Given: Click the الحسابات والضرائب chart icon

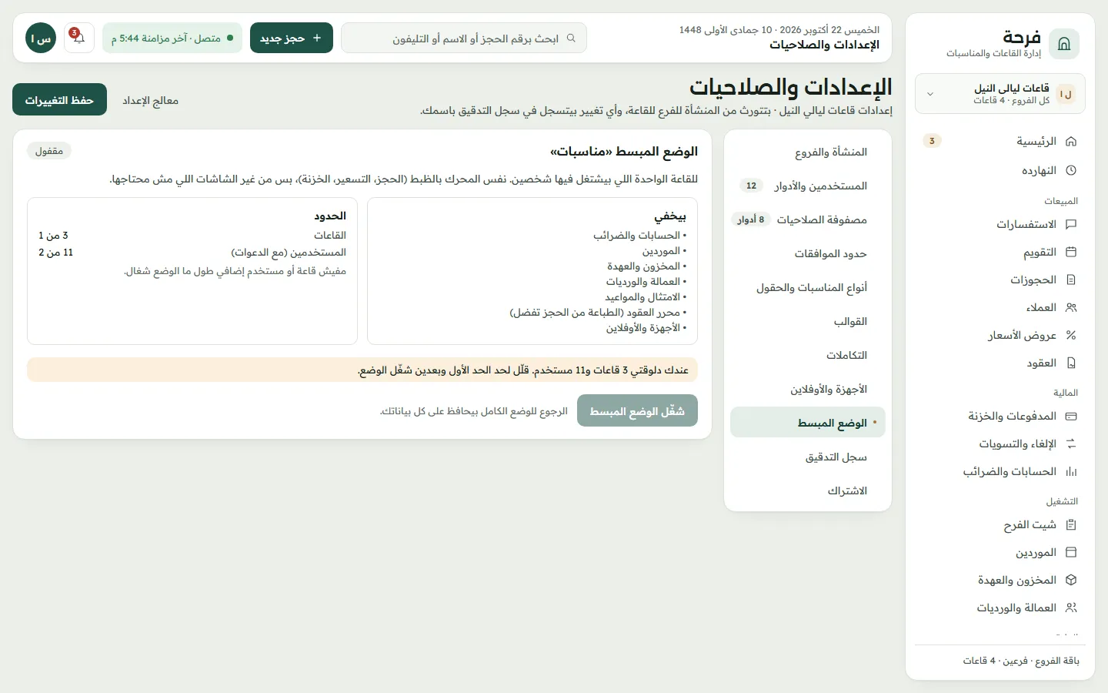Looking at the screenshot, I should pos(1071,471).
